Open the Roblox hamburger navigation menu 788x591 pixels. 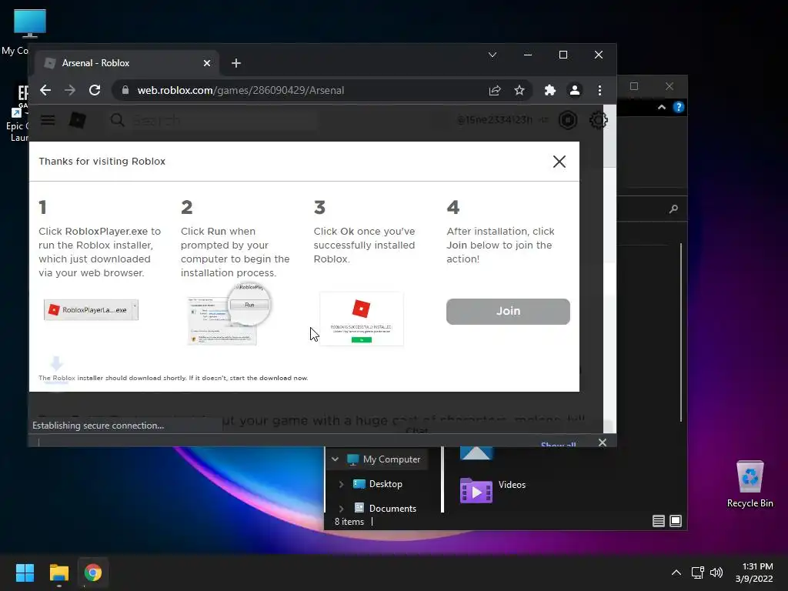pyautogui.click(x=48, y=120)
